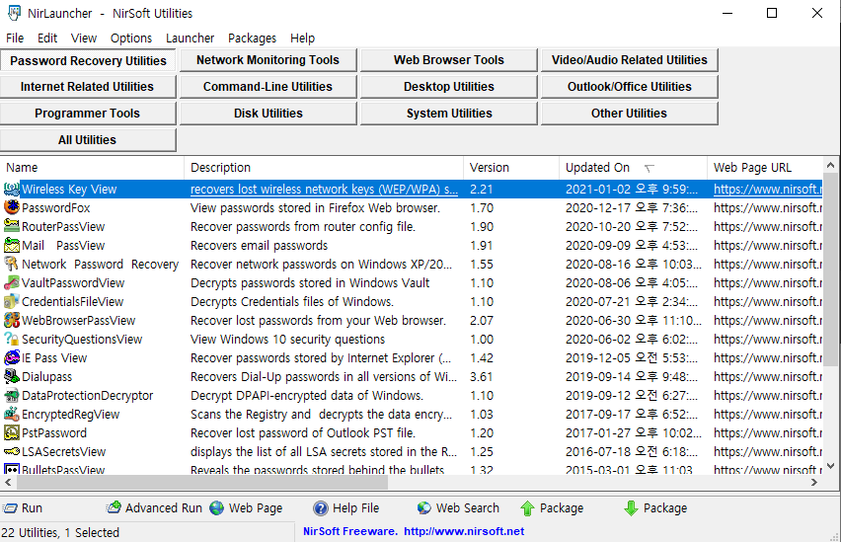Open the Packages menu

coord(252,39)
